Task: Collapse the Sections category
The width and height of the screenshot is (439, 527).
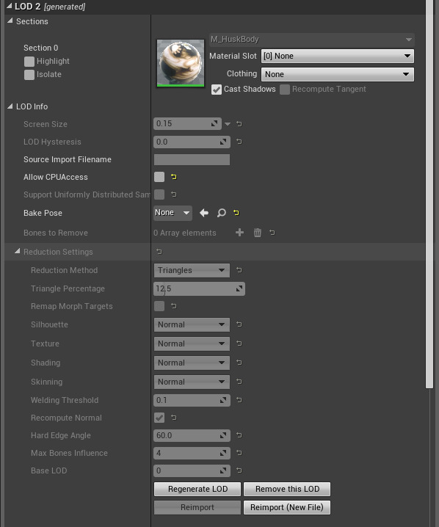Action: [10, 21]
